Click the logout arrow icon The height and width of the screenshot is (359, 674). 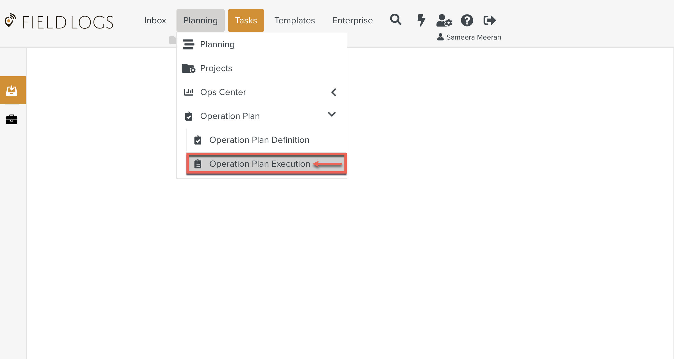click(x=490, y=20)
